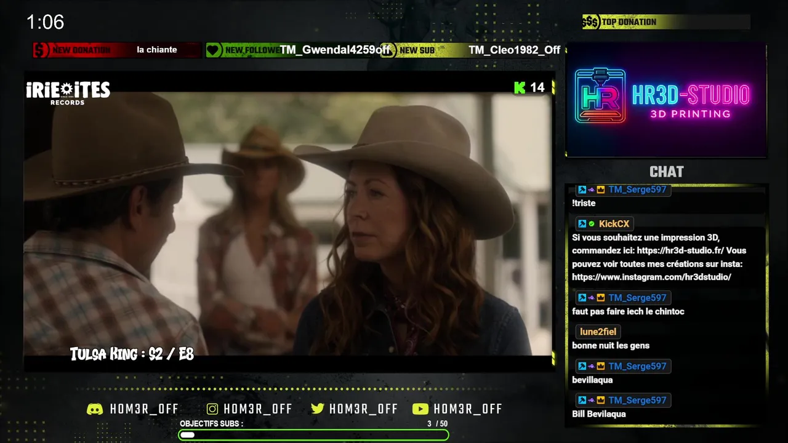Click HOM3R_OFF text beside the YouTube icon
This screenshot has height=443, width=788.
pyautogui.click(x=468, y=409)
